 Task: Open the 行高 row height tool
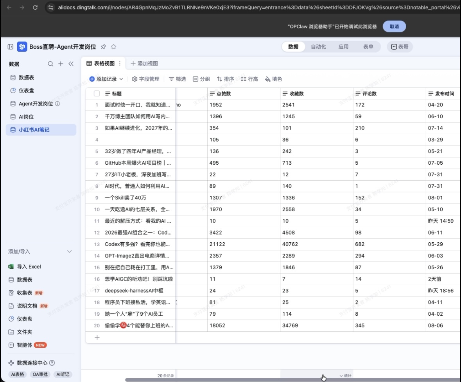pos(249,79)
